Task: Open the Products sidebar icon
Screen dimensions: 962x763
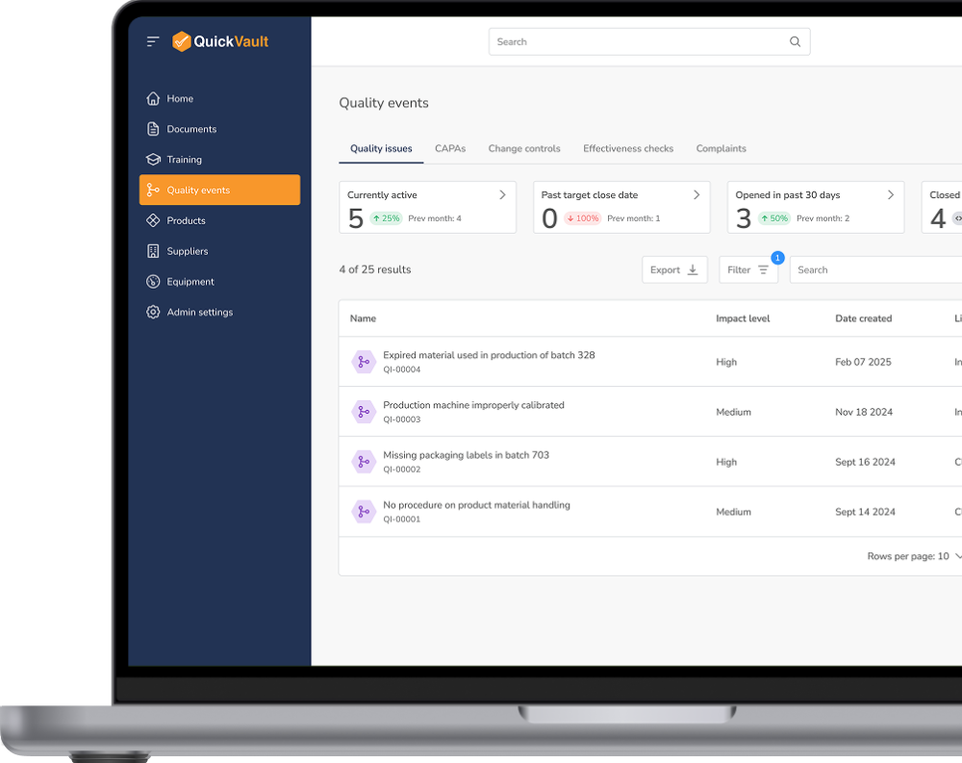Action: [x=153, y=220]
